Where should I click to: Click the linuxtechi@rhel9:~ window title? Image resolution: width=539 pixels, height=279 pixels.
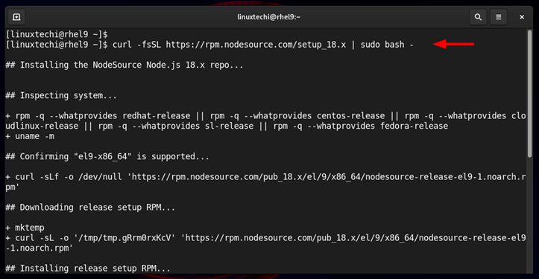[x=269, y=17]
